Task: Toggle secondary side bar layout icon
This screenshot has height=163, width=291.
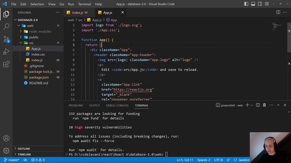Action: [x=260, y=4]
